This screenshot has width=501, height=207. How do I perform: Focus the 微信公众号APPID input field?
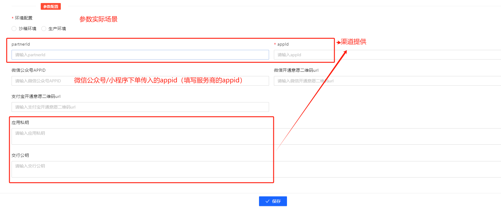[43, 81]
